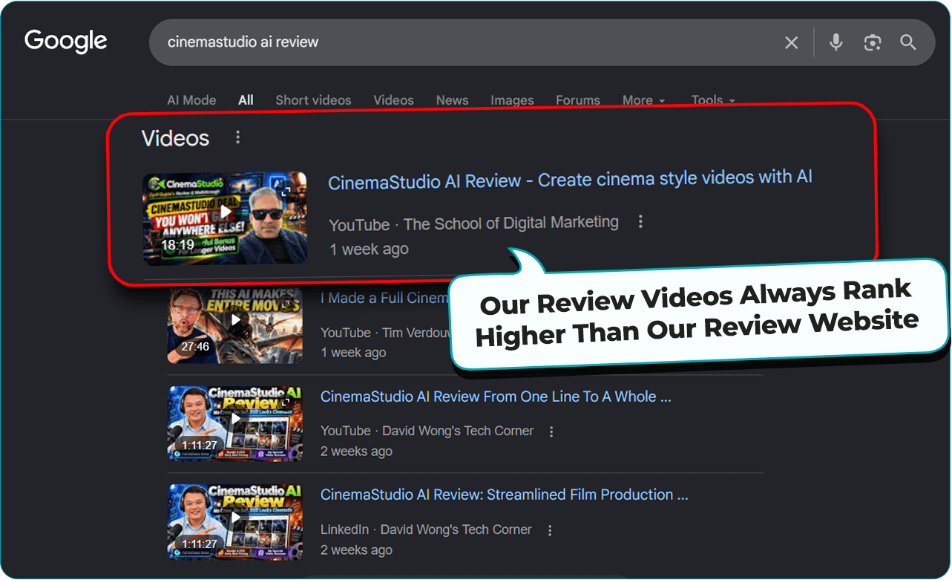Switch to the Videos tab
Image resolution: width=952 pixels, height=580 pixels.
[x=393, y=100]
